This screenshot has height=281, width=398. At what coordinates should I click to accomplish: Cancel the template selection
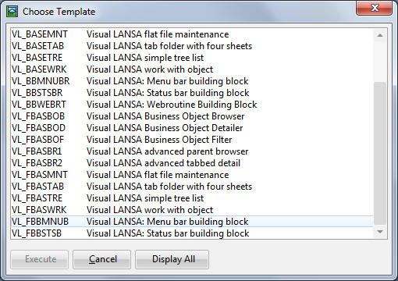point(102,259)
